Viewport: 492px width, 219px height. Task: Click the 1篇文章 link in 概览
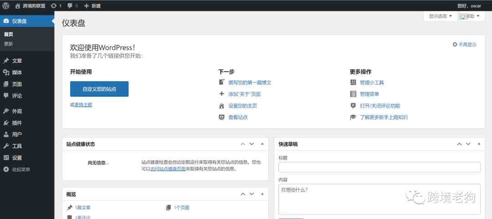pyautogui.click(x=82, y=208)
